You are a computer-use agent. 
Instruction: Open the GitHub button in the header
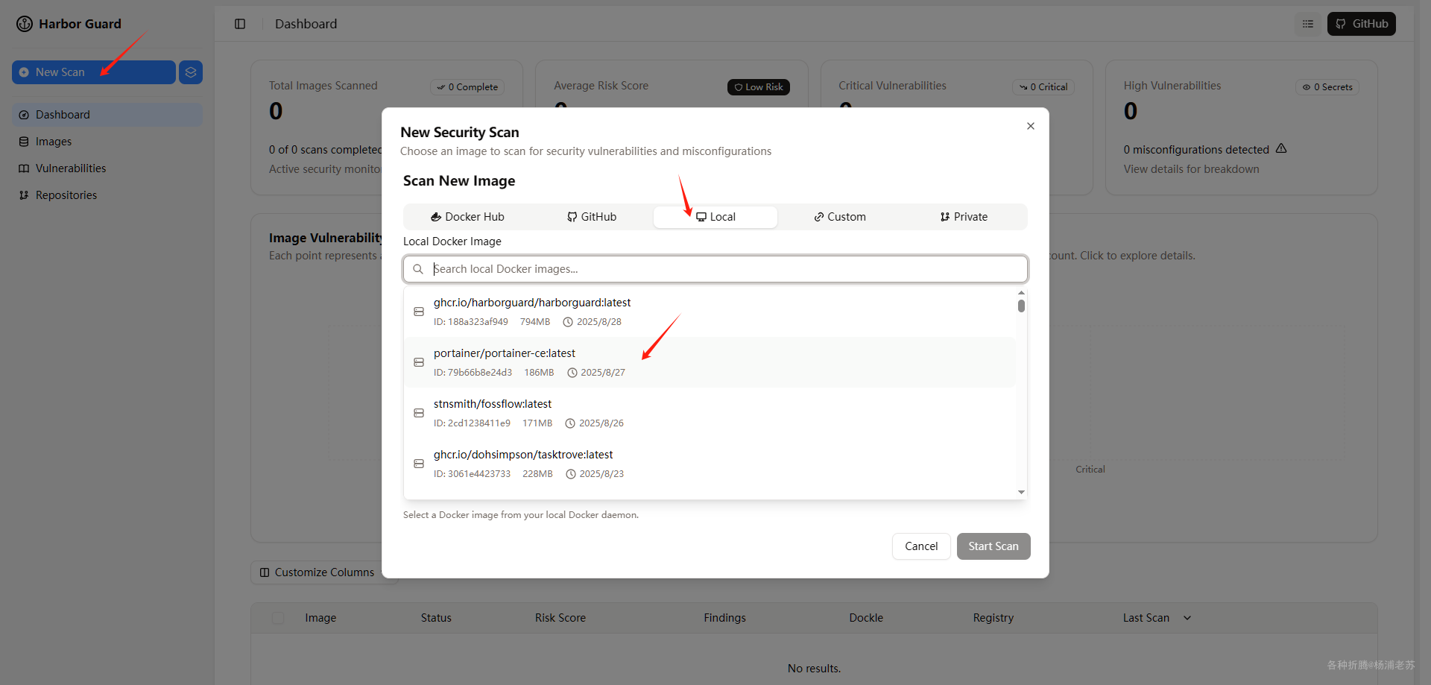(1361, 24)
